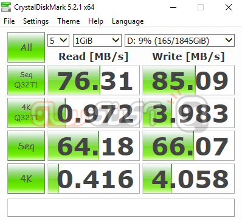
Task: Expand the D: drive selection dropdown
Action: click(x=179, y=41)
